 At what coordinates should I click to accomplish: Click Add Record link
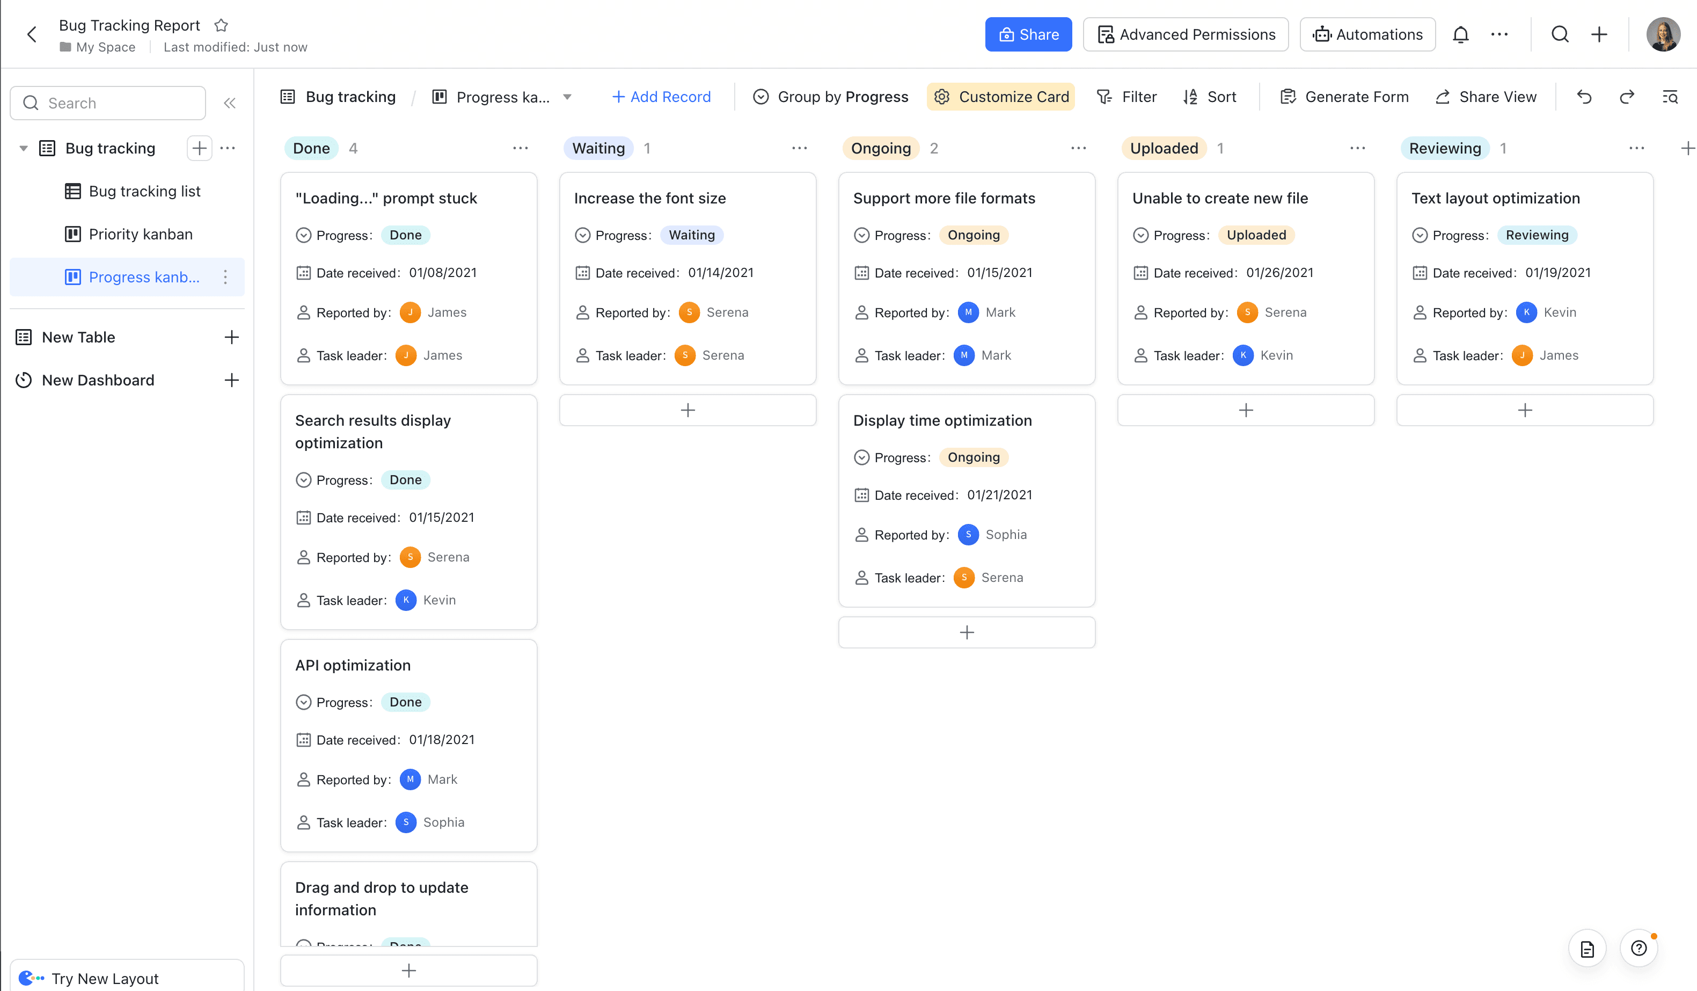tap(661, 97)
